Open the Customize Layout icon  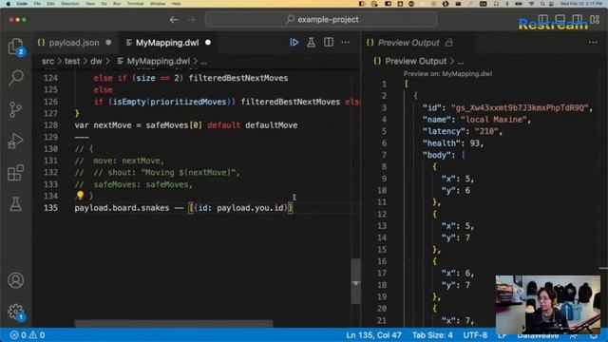pyautogui.click(x=595, y=19)
